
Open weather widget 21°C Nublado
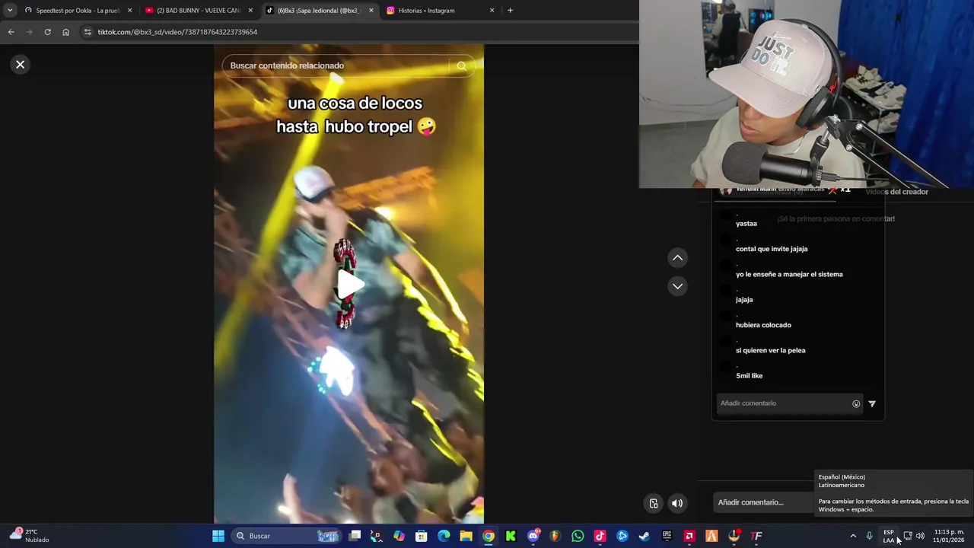point(29,536)
